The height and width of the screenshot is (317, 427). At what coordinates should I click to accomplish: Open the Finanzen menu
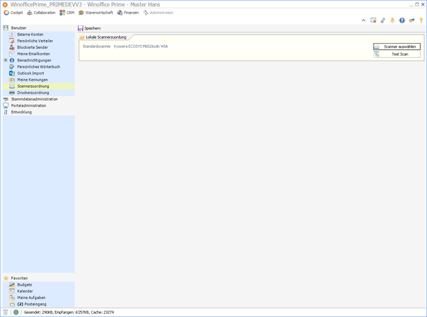[x=128, y=13]
